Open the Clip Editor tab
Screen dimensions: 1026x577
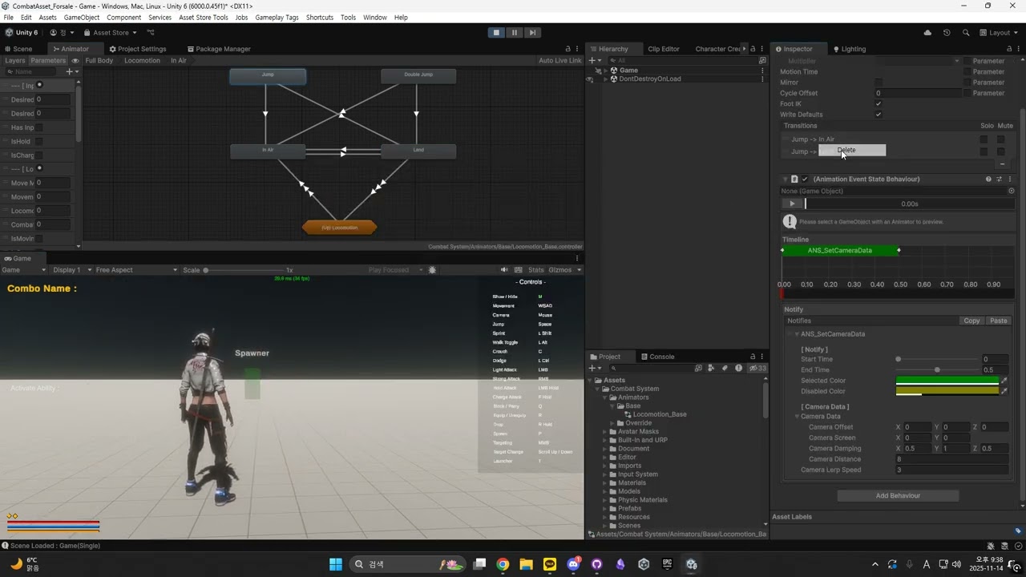pyautogui.click(x=664, y=49)
